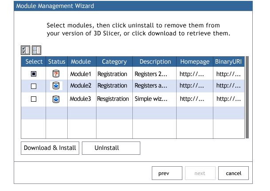Click the table's vertical scrollbar
The width and height of the screenshot is (270, 191).
247,97
